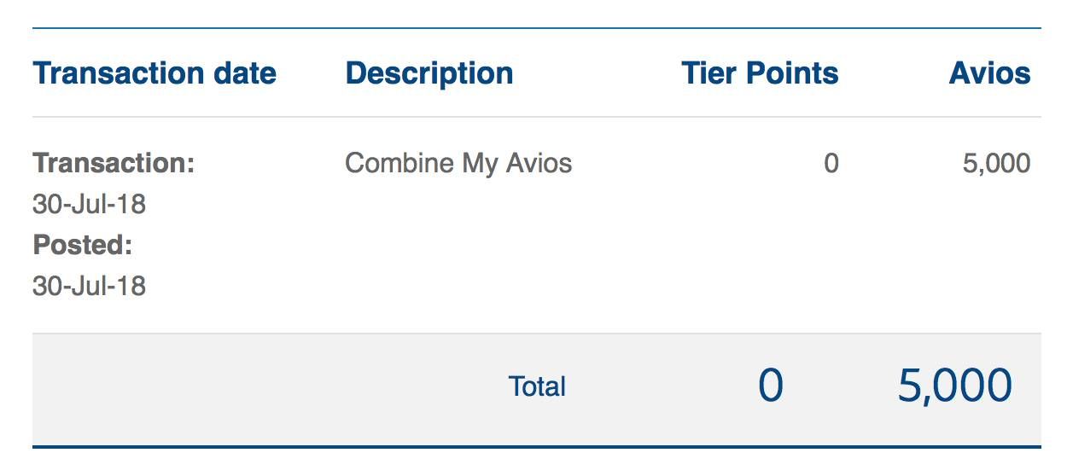
Task: Click the grey area between large 0 and 5,000
Action: pos(841,386)
